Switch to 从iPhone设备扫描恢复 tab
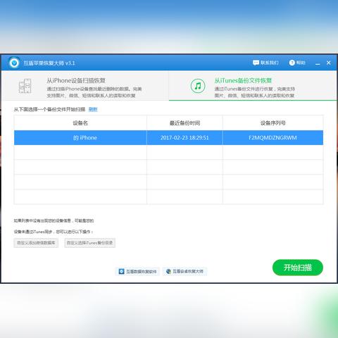The height and width of the screenshot is (338, 338). click(x=85, y=86)
